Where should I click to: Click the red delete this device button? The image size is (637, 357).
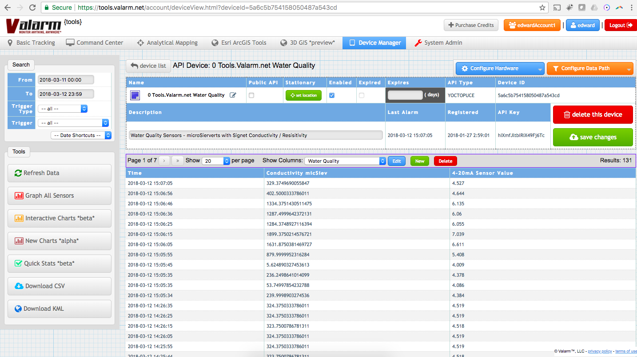point(593,114)
